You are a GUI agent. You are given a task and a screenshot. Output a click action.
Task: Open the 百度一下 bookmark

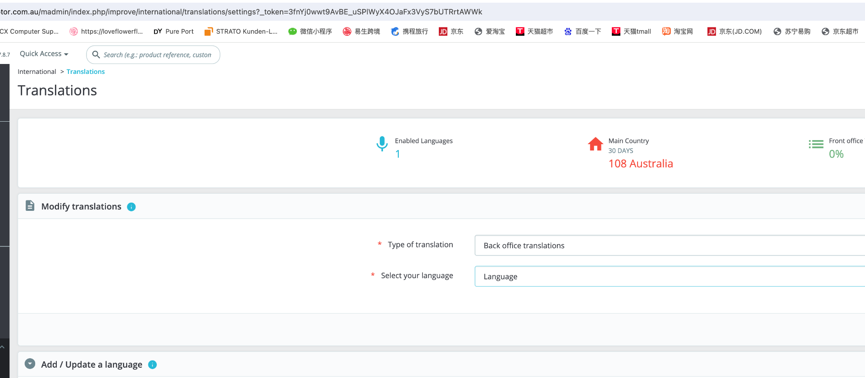tap(583, 32)
